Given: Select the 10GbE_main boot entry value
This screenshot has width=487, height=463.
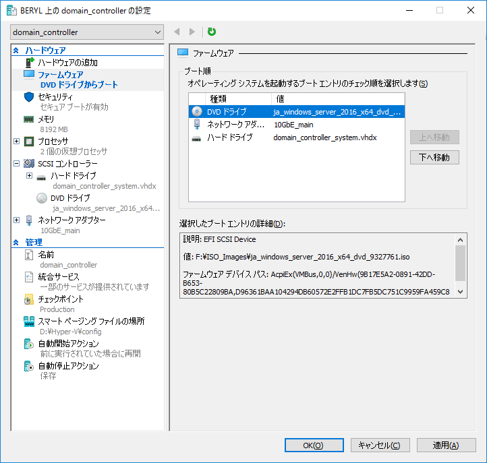Looking at the screenshot, I should [x=293, y=125].
